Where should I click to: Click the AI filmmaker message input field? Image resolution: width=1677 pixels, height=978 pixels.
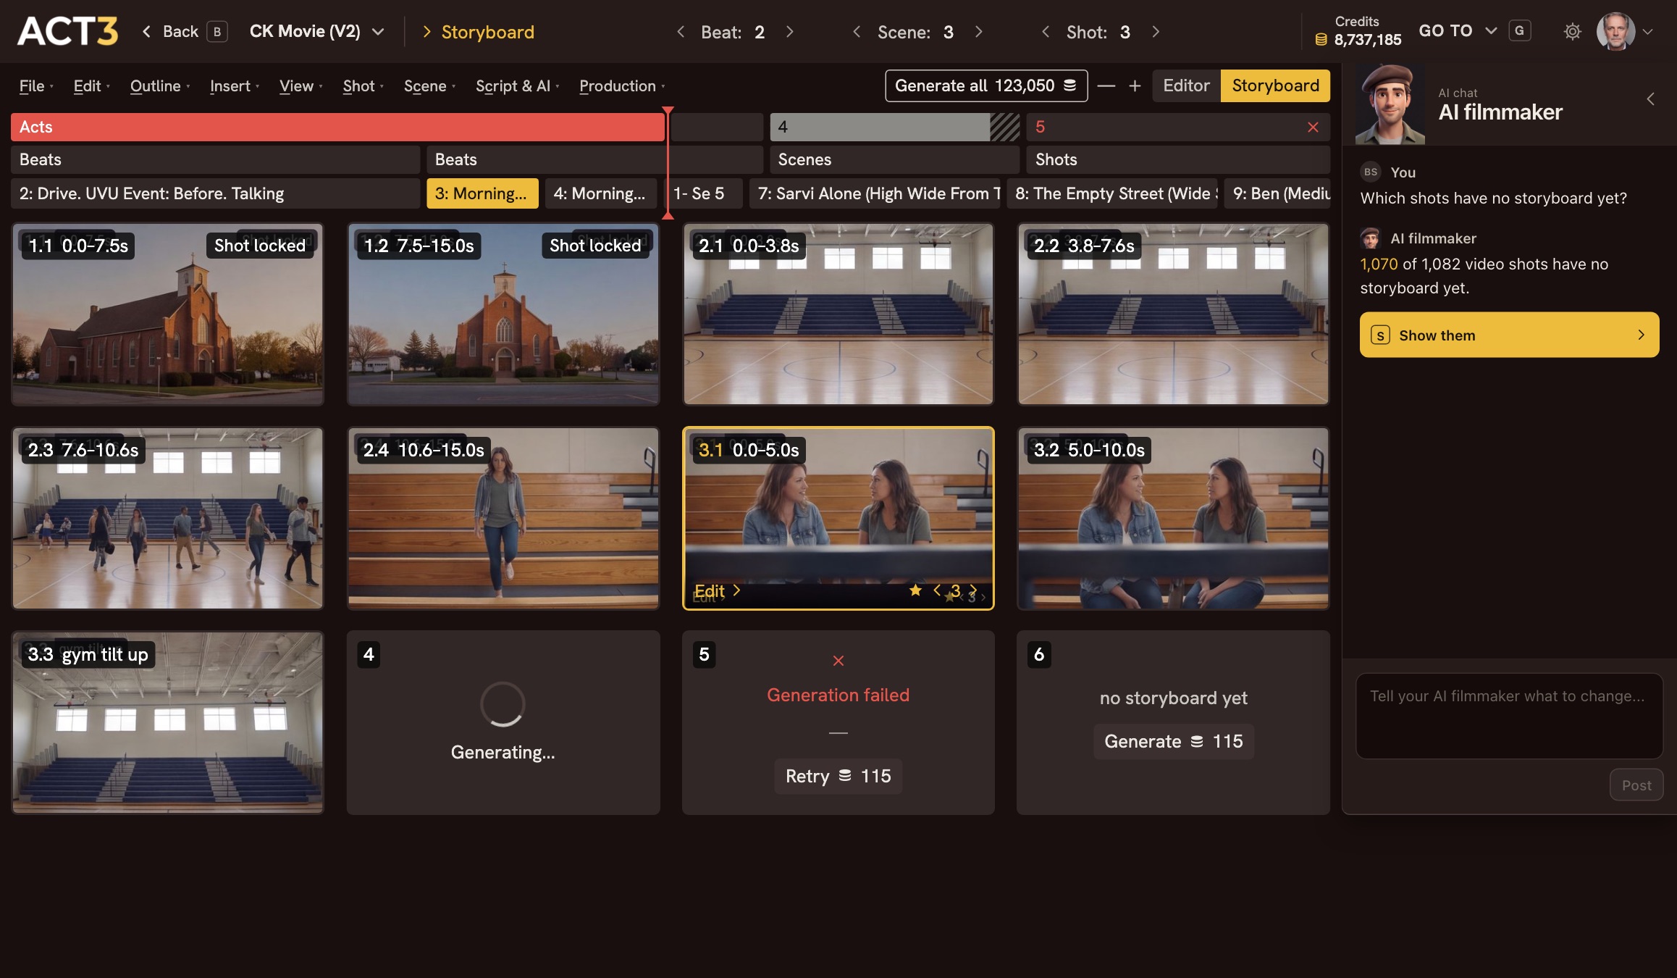[x=1509, y=716]
